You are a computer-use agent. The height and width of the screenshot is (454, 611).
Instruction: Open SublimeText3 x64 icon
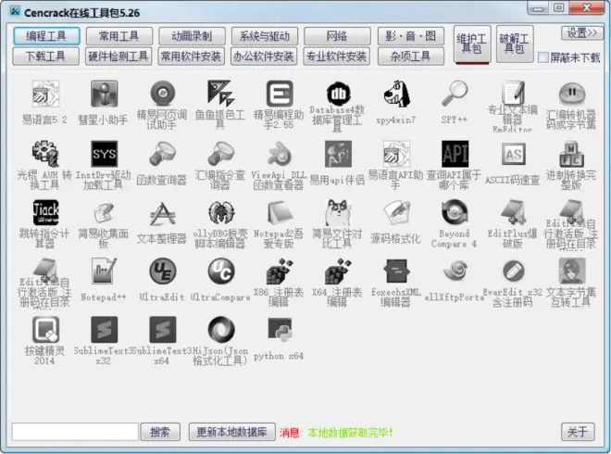(x=162, y=330)
